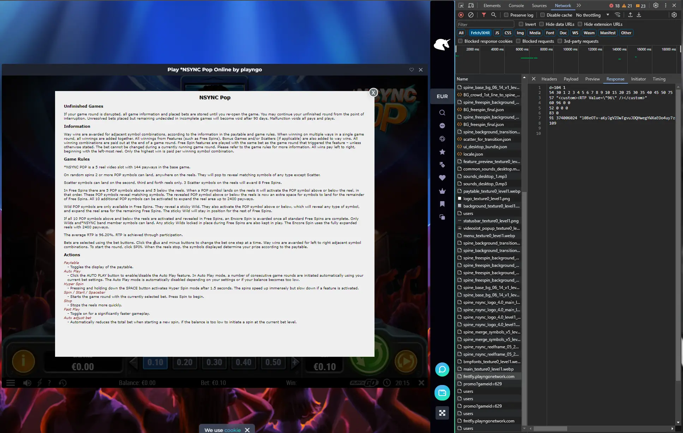Open DevTools three-dot customize menu
Screen dimensions: 683x433
coord(666,5)
